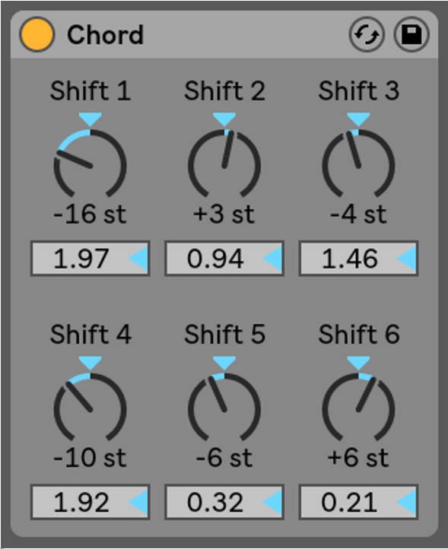This screenshot has width=448, height=549.
Task: Click the blue arrow in the 0.21 field
Action: (x=407, y=502)
